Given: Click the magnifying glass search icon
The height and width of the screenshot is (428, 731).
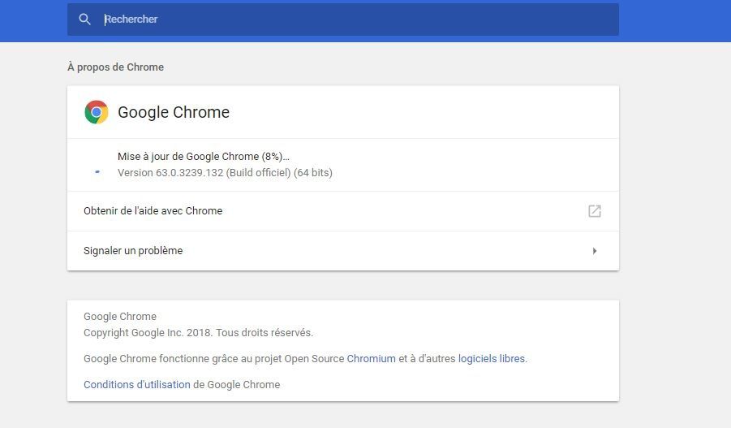Looking at the screenshot, I should pos(84,19).
